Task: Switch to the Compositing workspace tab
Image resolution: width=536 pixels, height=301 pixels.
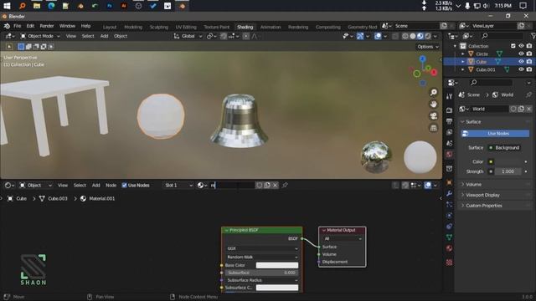Action: pyautogui.click(x=327, y=27)
